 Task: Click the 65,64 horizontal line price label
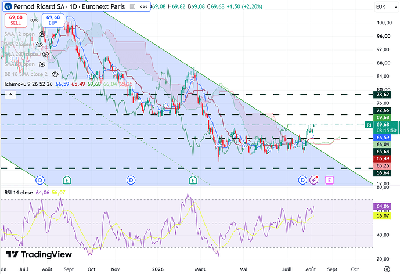coord(383,152)
